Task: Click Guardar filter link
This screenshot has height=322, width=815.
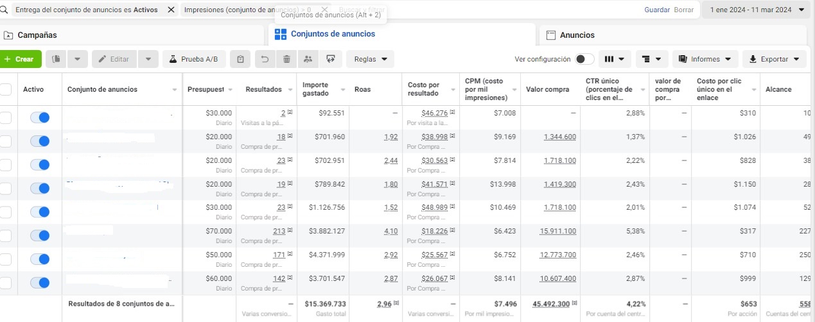Action: click(657, 10)
